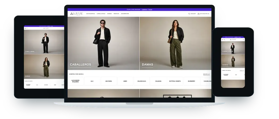279x119 pixels.
Task: Open the bag icon on the phone
Action: (x=243, y=40)
